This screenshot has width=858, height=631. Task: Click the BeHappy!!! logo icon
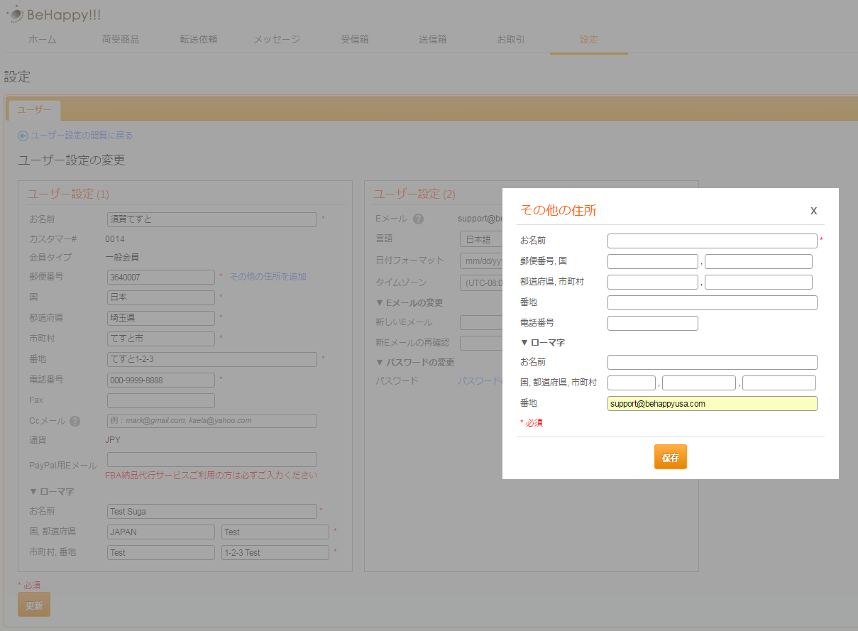coord(14,14)
